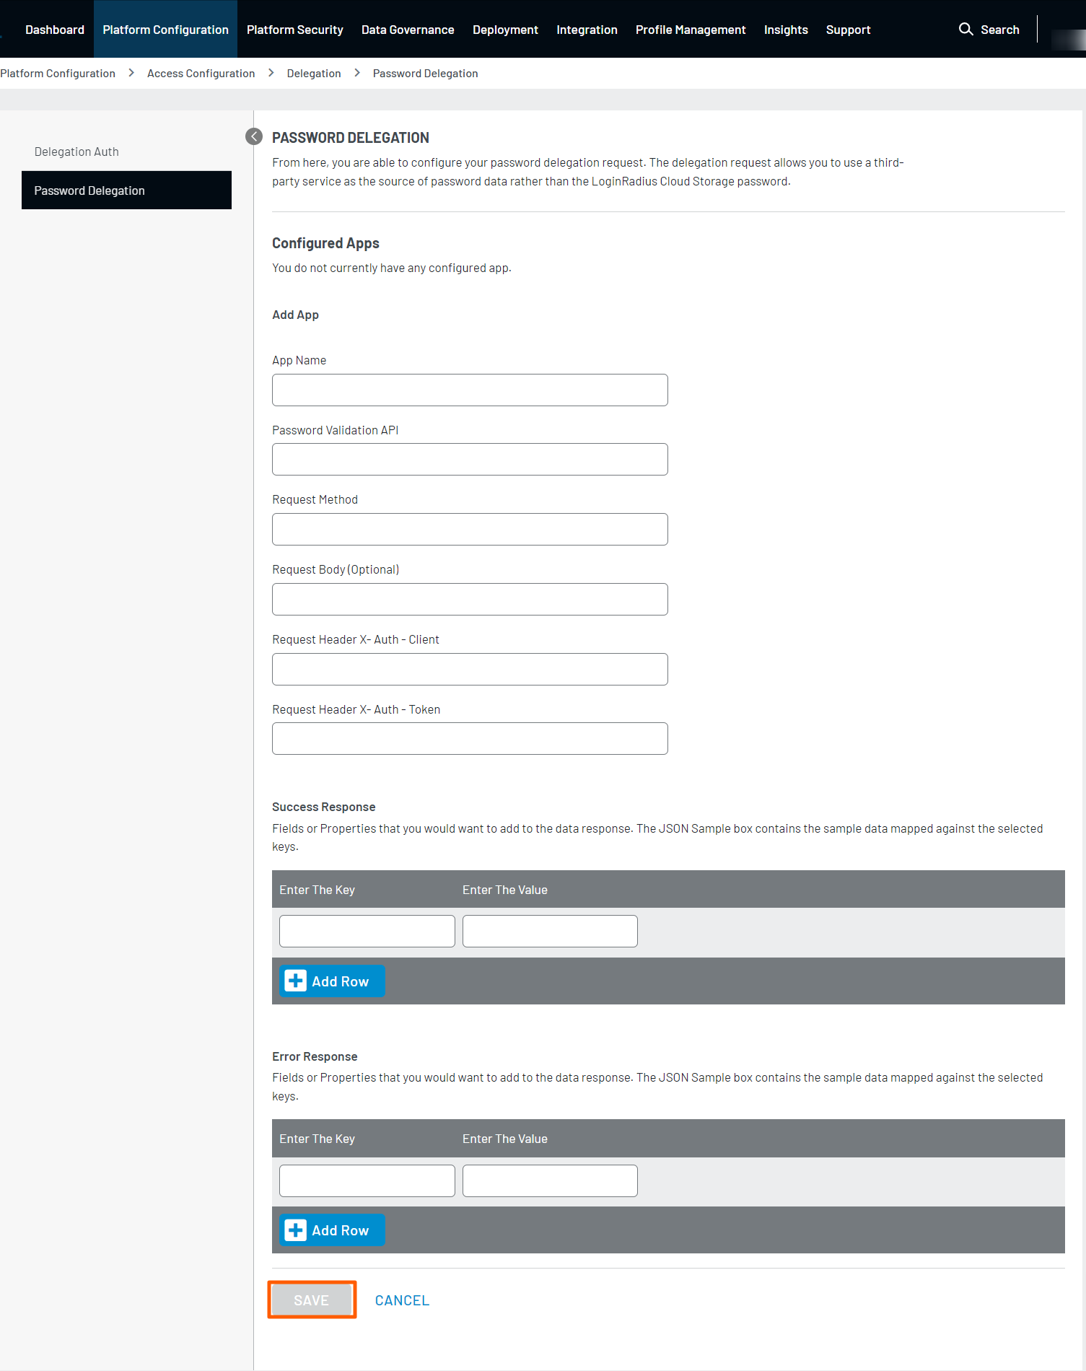The width and height of the screenshot is (1086, 1371).
Task: Click the SAVE button
Action: pos(311,1300)
